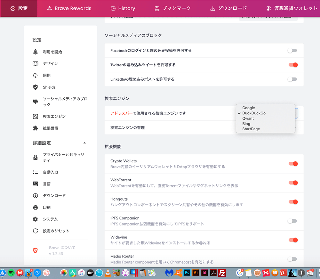
Task: Choose Bing from search engine list
Action: pos(266,124)
